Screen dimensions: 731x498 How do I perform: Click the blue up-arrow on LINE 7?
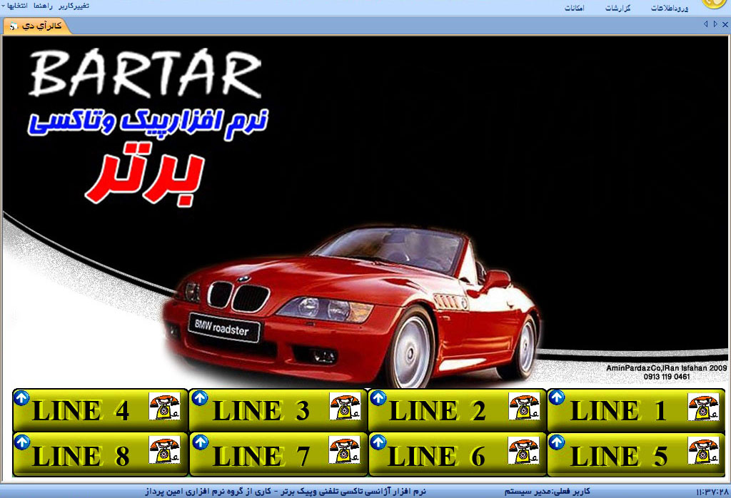201,441
